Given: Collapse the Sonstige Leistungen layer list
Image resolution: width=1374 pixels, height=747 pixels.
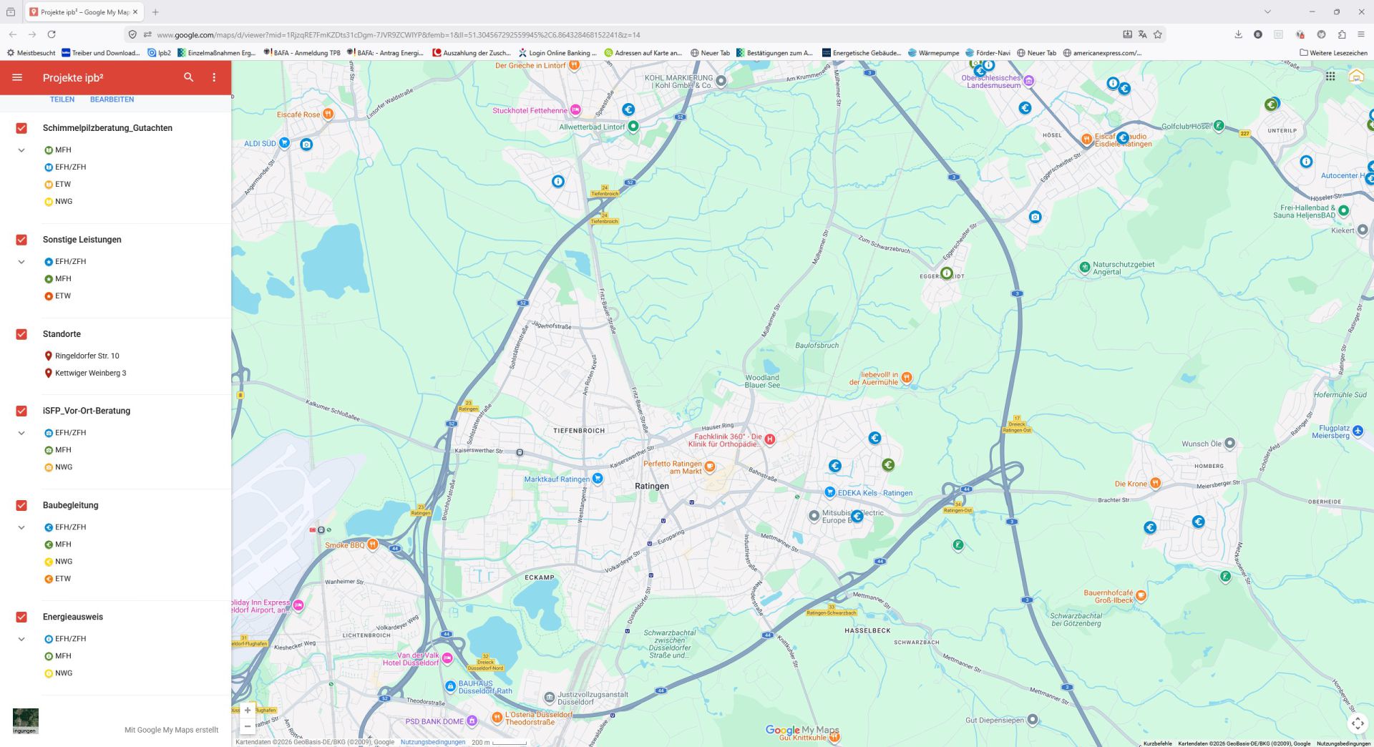Looking at the screenshot, I should [x=21, y=262].
